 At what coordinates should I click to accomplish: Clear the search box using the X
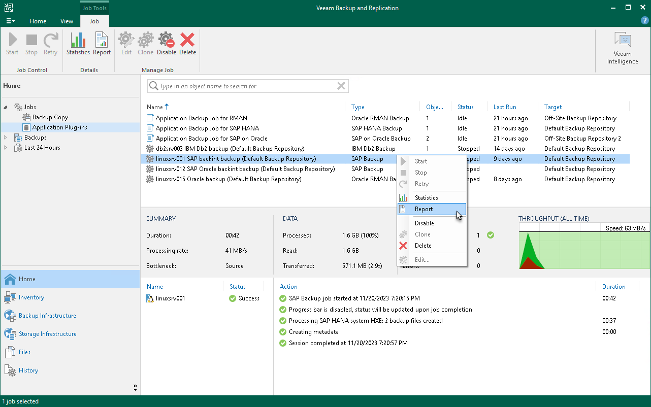point(341,86)
